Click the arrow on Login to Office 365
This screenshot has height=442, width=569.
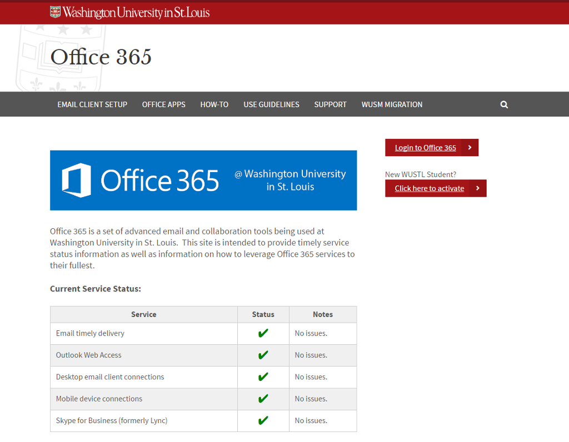coord(470,148)
